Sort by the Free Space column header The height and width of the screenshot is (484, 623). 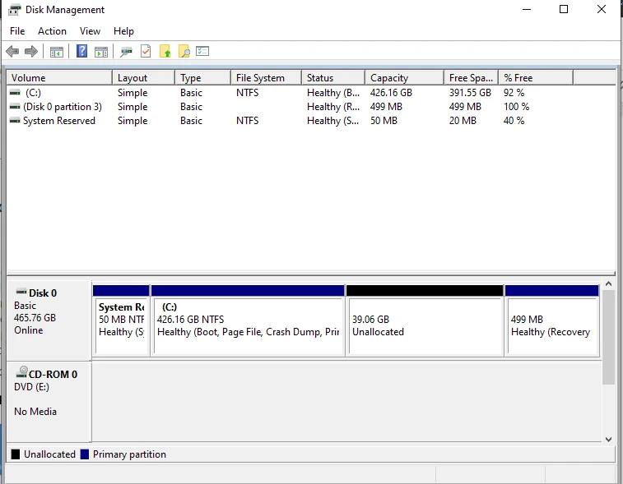tap(472, 78)
